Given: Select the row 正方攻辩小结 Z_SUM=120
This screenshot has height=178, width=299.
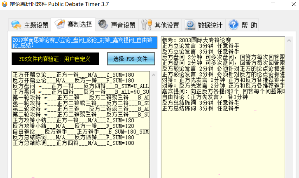Looking at the screenshot, I should click(x=73, y=120).
